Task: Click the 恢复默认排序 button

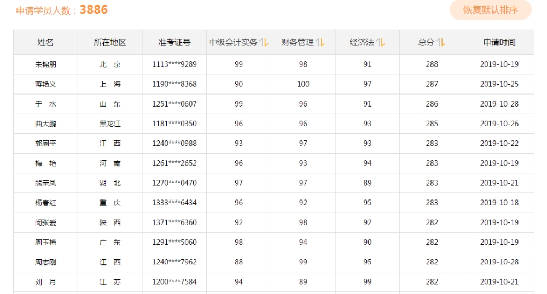Action: [x=491, y=10]
